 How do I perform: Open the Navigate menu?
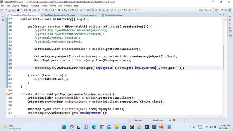pos(35,6)
